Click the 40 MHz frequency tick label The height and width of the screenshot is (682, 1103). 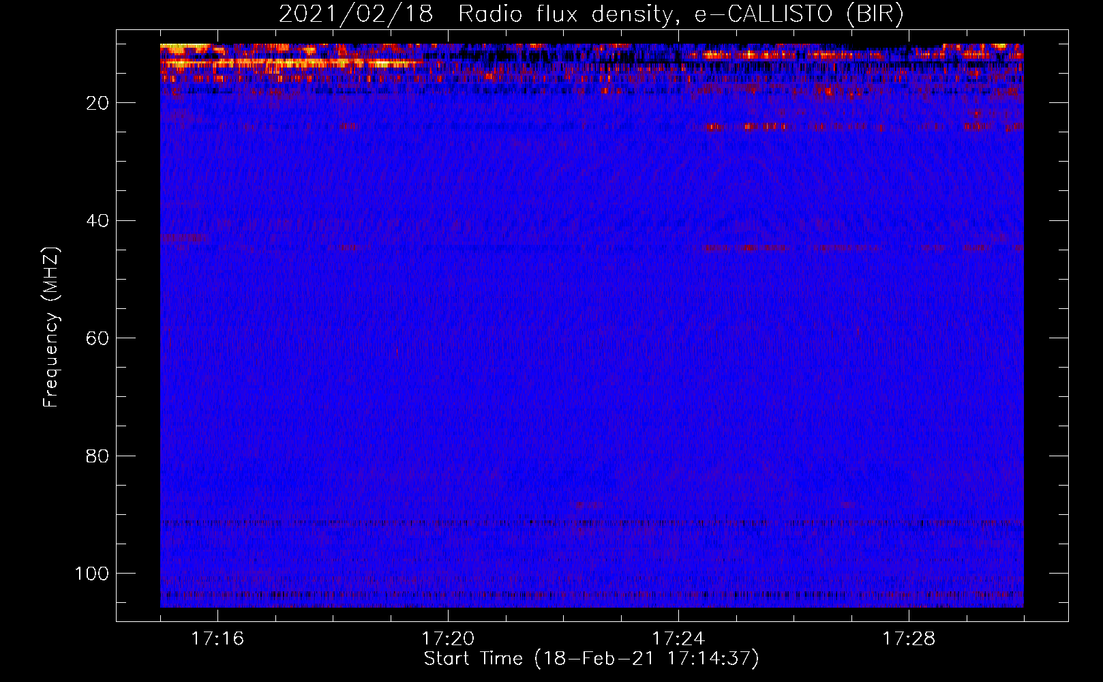[97, 221]
